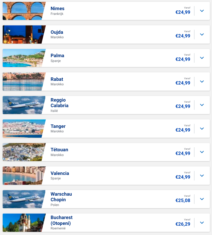The image size is (212, 235).
Task: Open the Oujda destination name link
Action: pyautogui.click(x=57, y=32)
